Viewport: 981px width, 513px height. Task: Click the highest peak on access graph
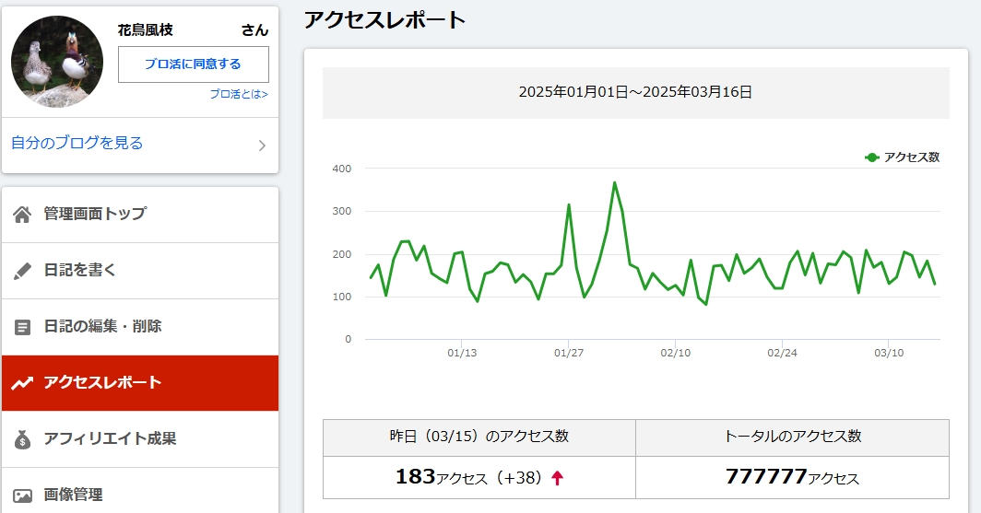coord(614,182)
